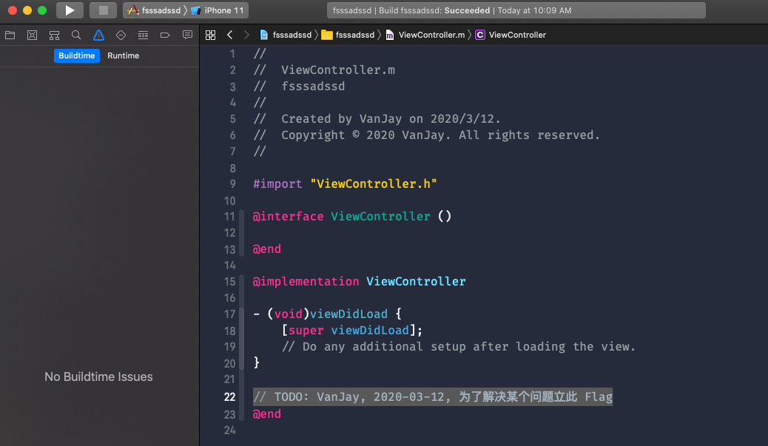Viewport: 768px width, 446px height.
Task: Open the Breakpoint navigator
Action: click(165, 35)
